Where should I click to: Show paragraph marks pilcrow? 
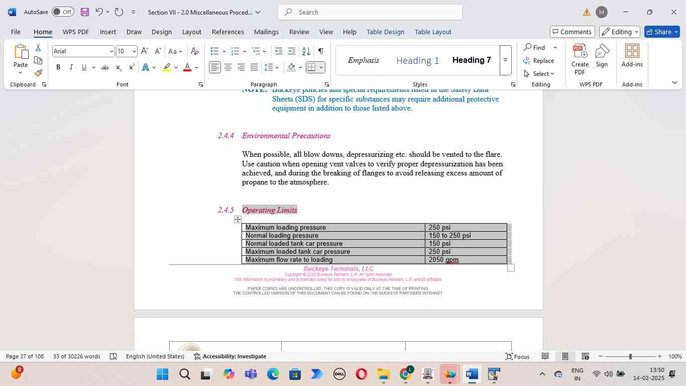tap(320, 51)
